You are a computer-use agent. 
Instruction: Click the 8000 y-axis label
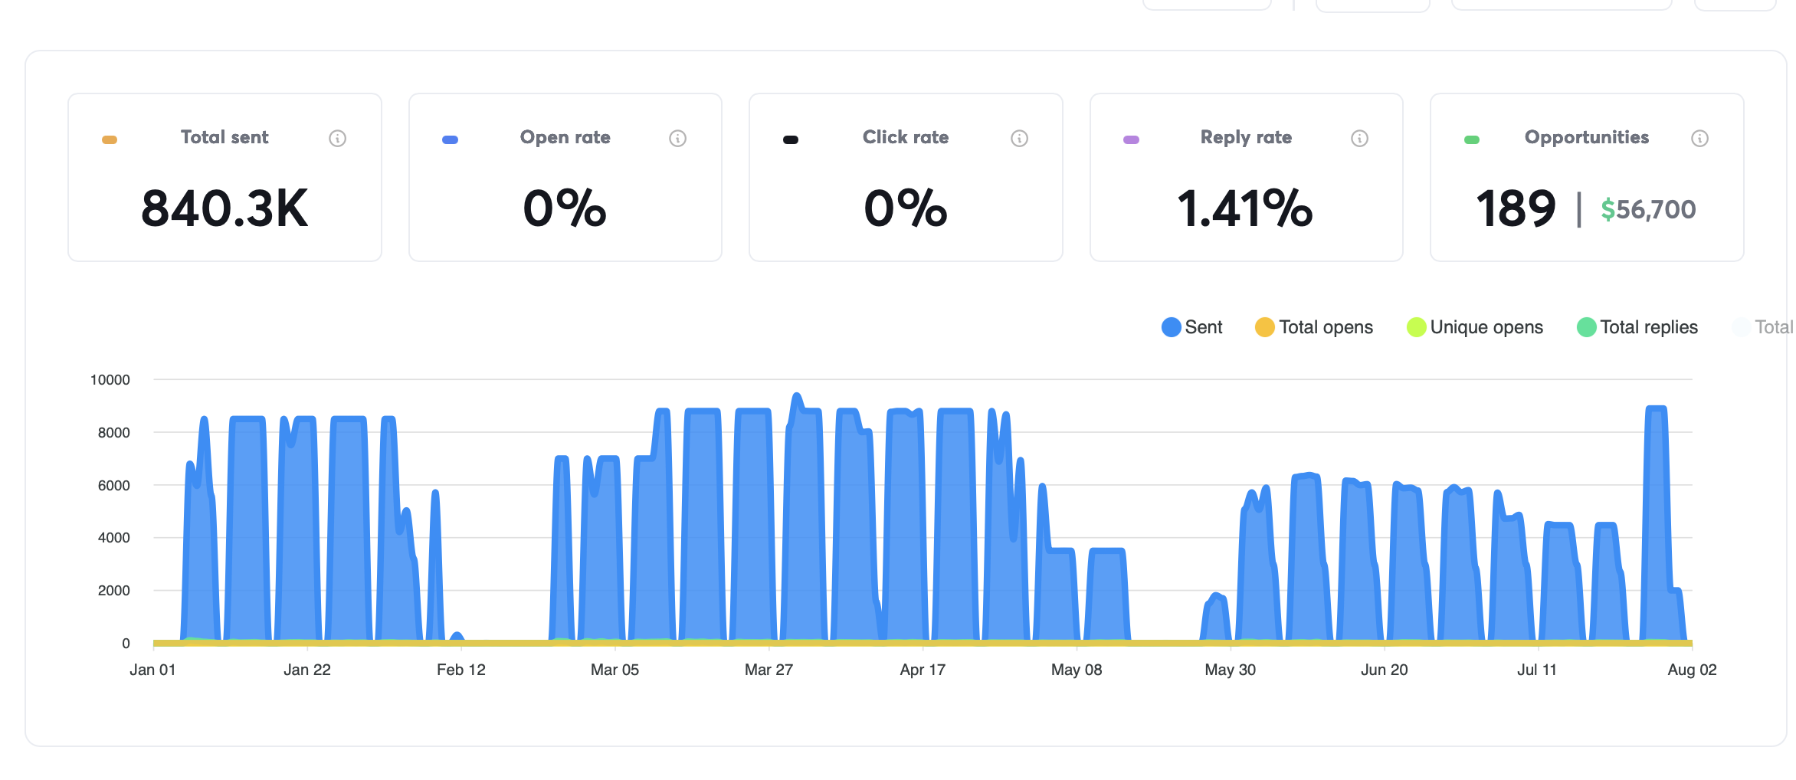pyautogui.click(x=114, y=433)
